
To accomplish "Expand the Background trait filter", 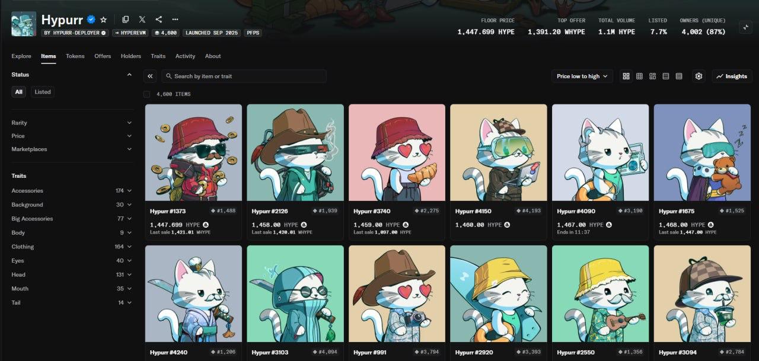I will (x=71, y=205).
